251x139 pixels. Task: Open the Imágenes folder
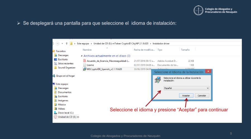[63, 101]
